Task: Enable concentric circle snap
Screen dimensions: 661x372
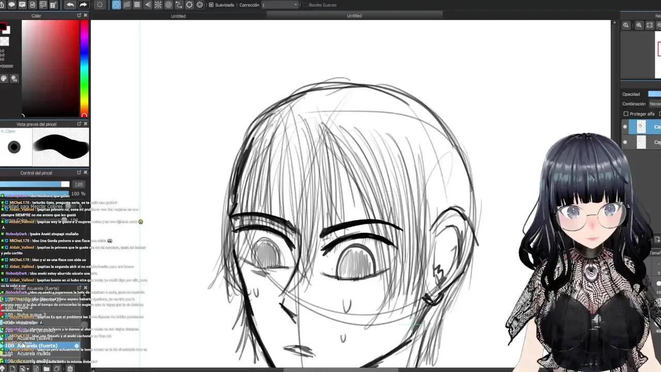Action: point(168,5)
